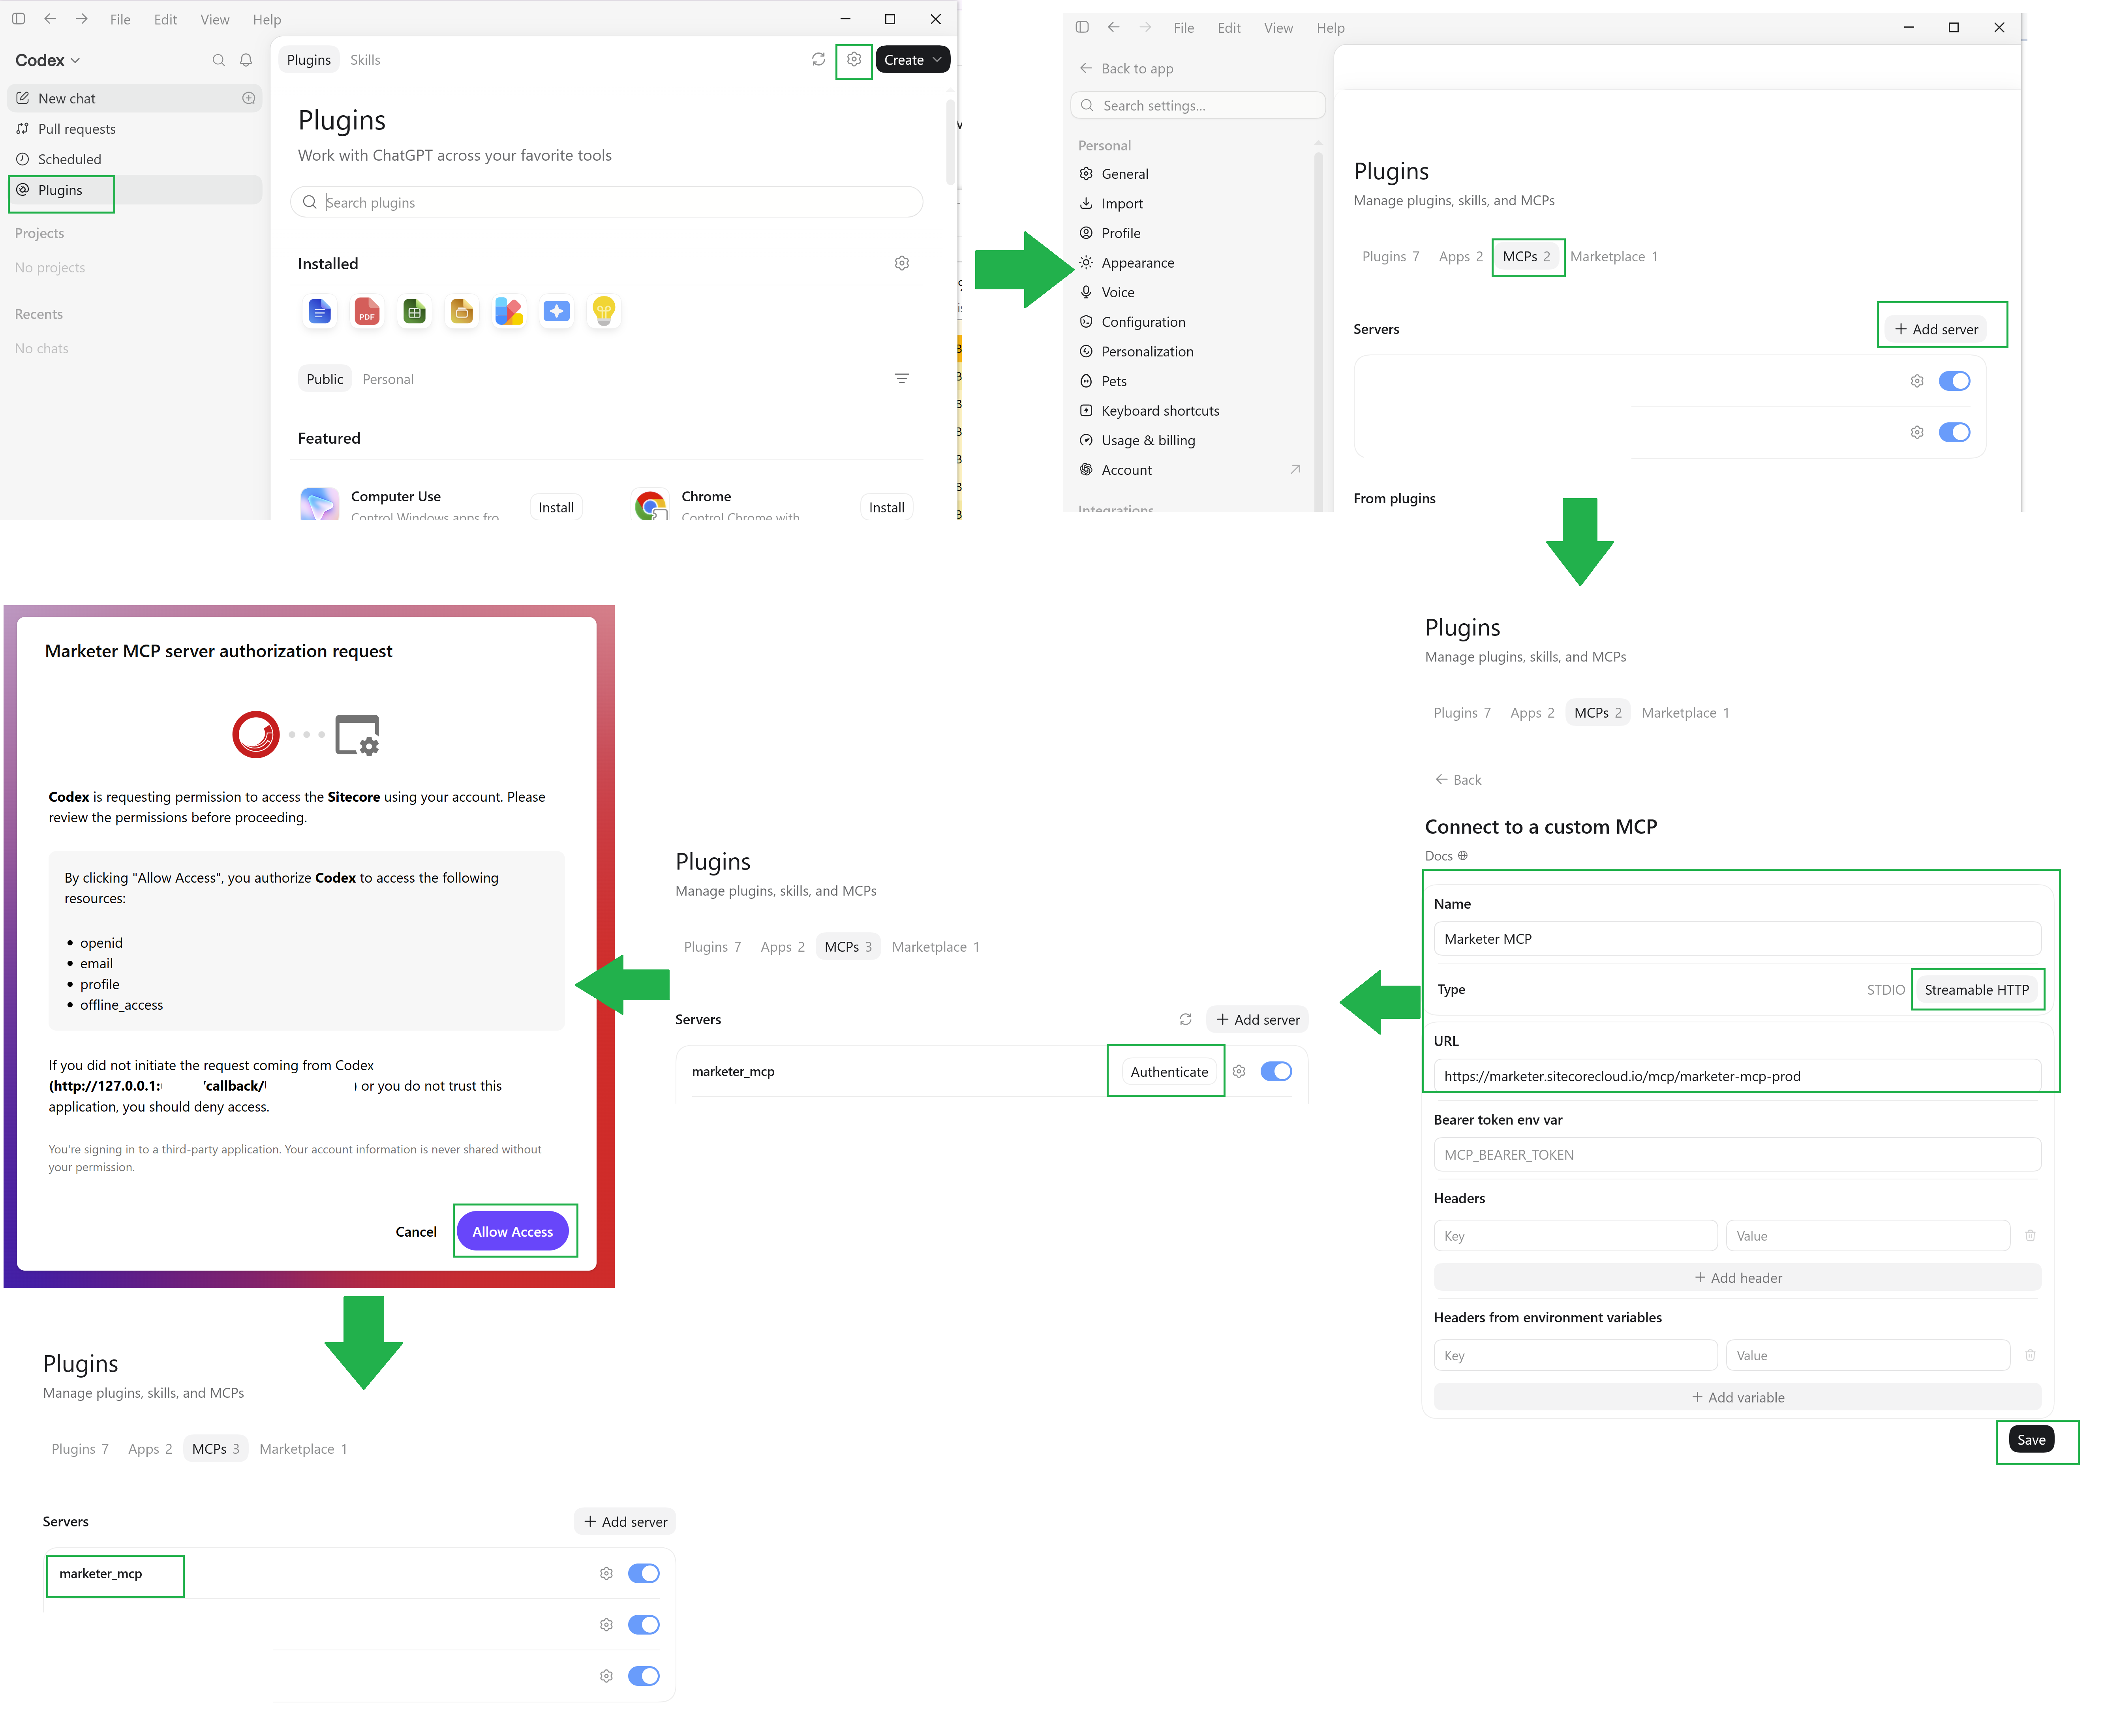Open the File menu in Codex window
Screen dimensions: 2119x1736
(120, 19)
